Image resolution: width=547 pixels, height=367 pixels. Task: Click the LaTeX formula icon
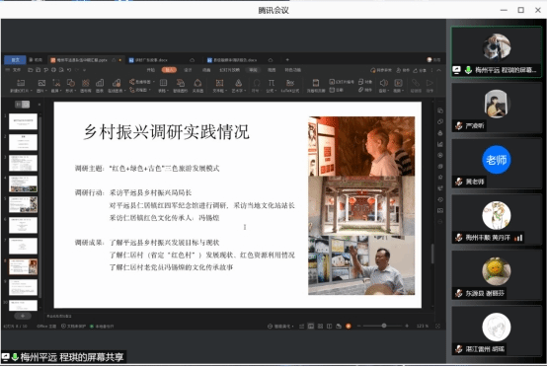point(290,83)
